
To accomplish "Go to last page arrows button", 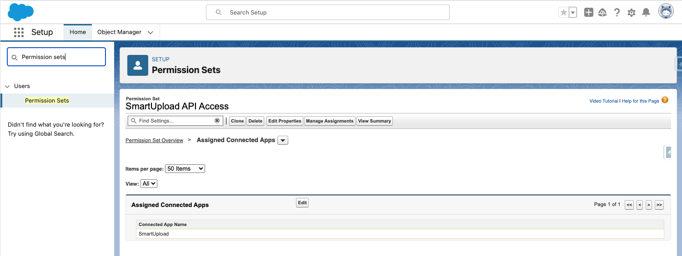I will (x=659, y=205).
